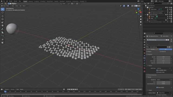Adjust the Scale Randomness field
Viewport: 173px width, 97px height.
(x=163, y=84)
